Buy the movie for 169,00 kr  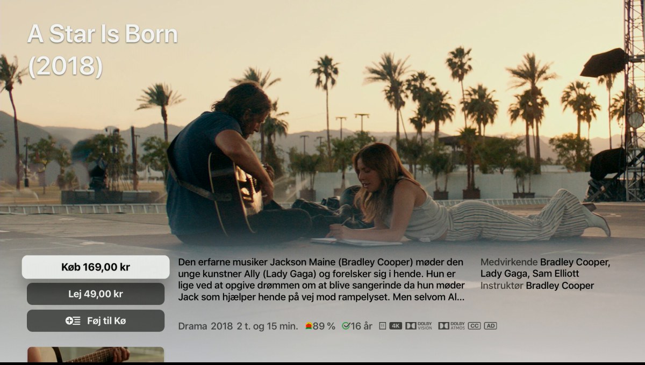pyautogui.click(x=96, y=267)
